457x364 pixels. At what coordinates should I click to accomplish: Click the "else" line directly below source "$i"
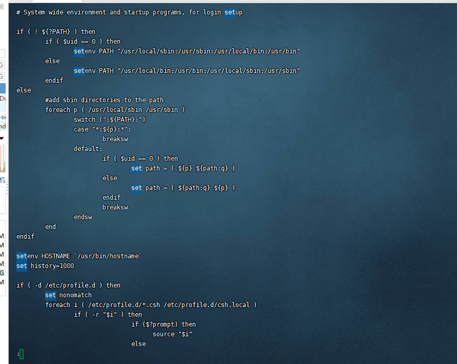tap(138, 344)
